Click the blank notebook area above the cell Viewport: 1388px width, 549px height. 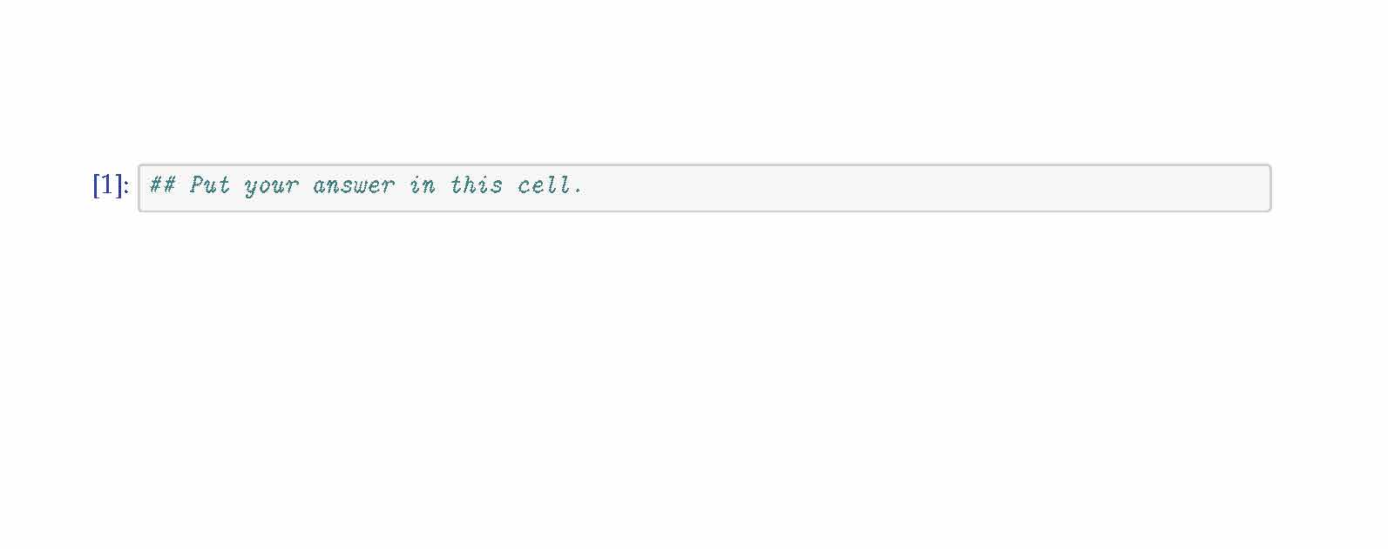point(697,78)
